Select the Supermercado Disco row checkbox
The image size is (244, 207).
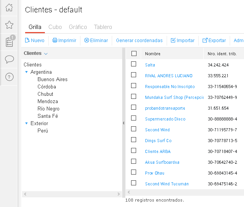click(x=134, y=118)
